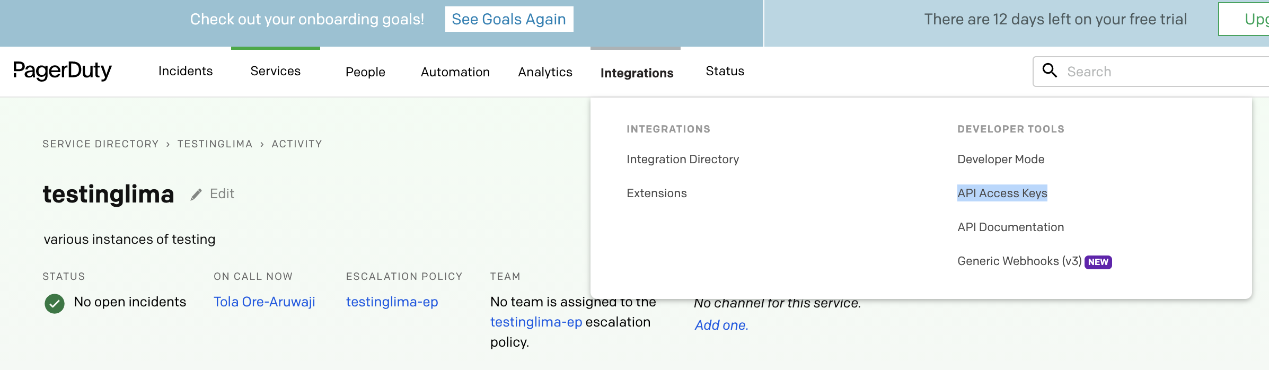Open the testinglima-ep escalation policy link

click(x=392, y=302)
